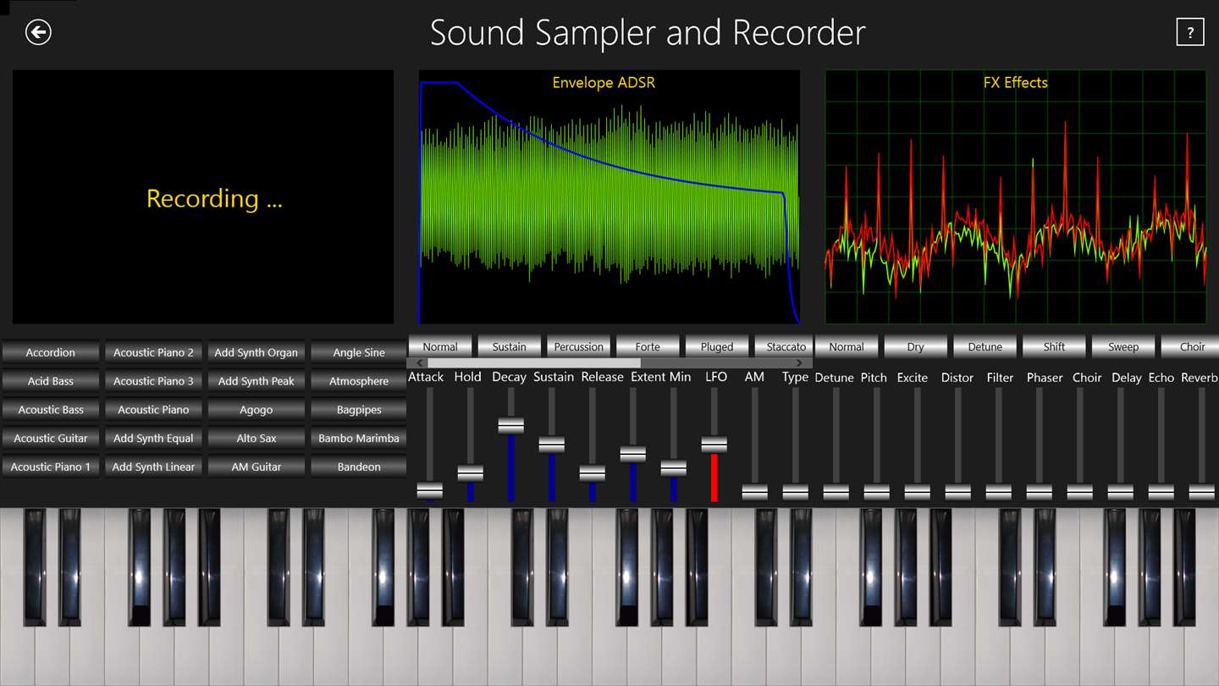1219x686 pixels.
Task: Pick the Bambo Marimba instrument
Action: (x=359, y=438)
